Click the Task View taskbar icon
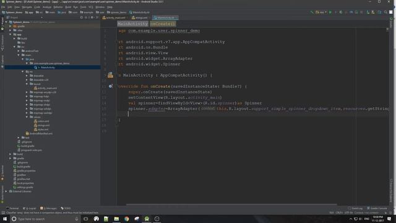This screenshot has height=223, width=396. 86,219
